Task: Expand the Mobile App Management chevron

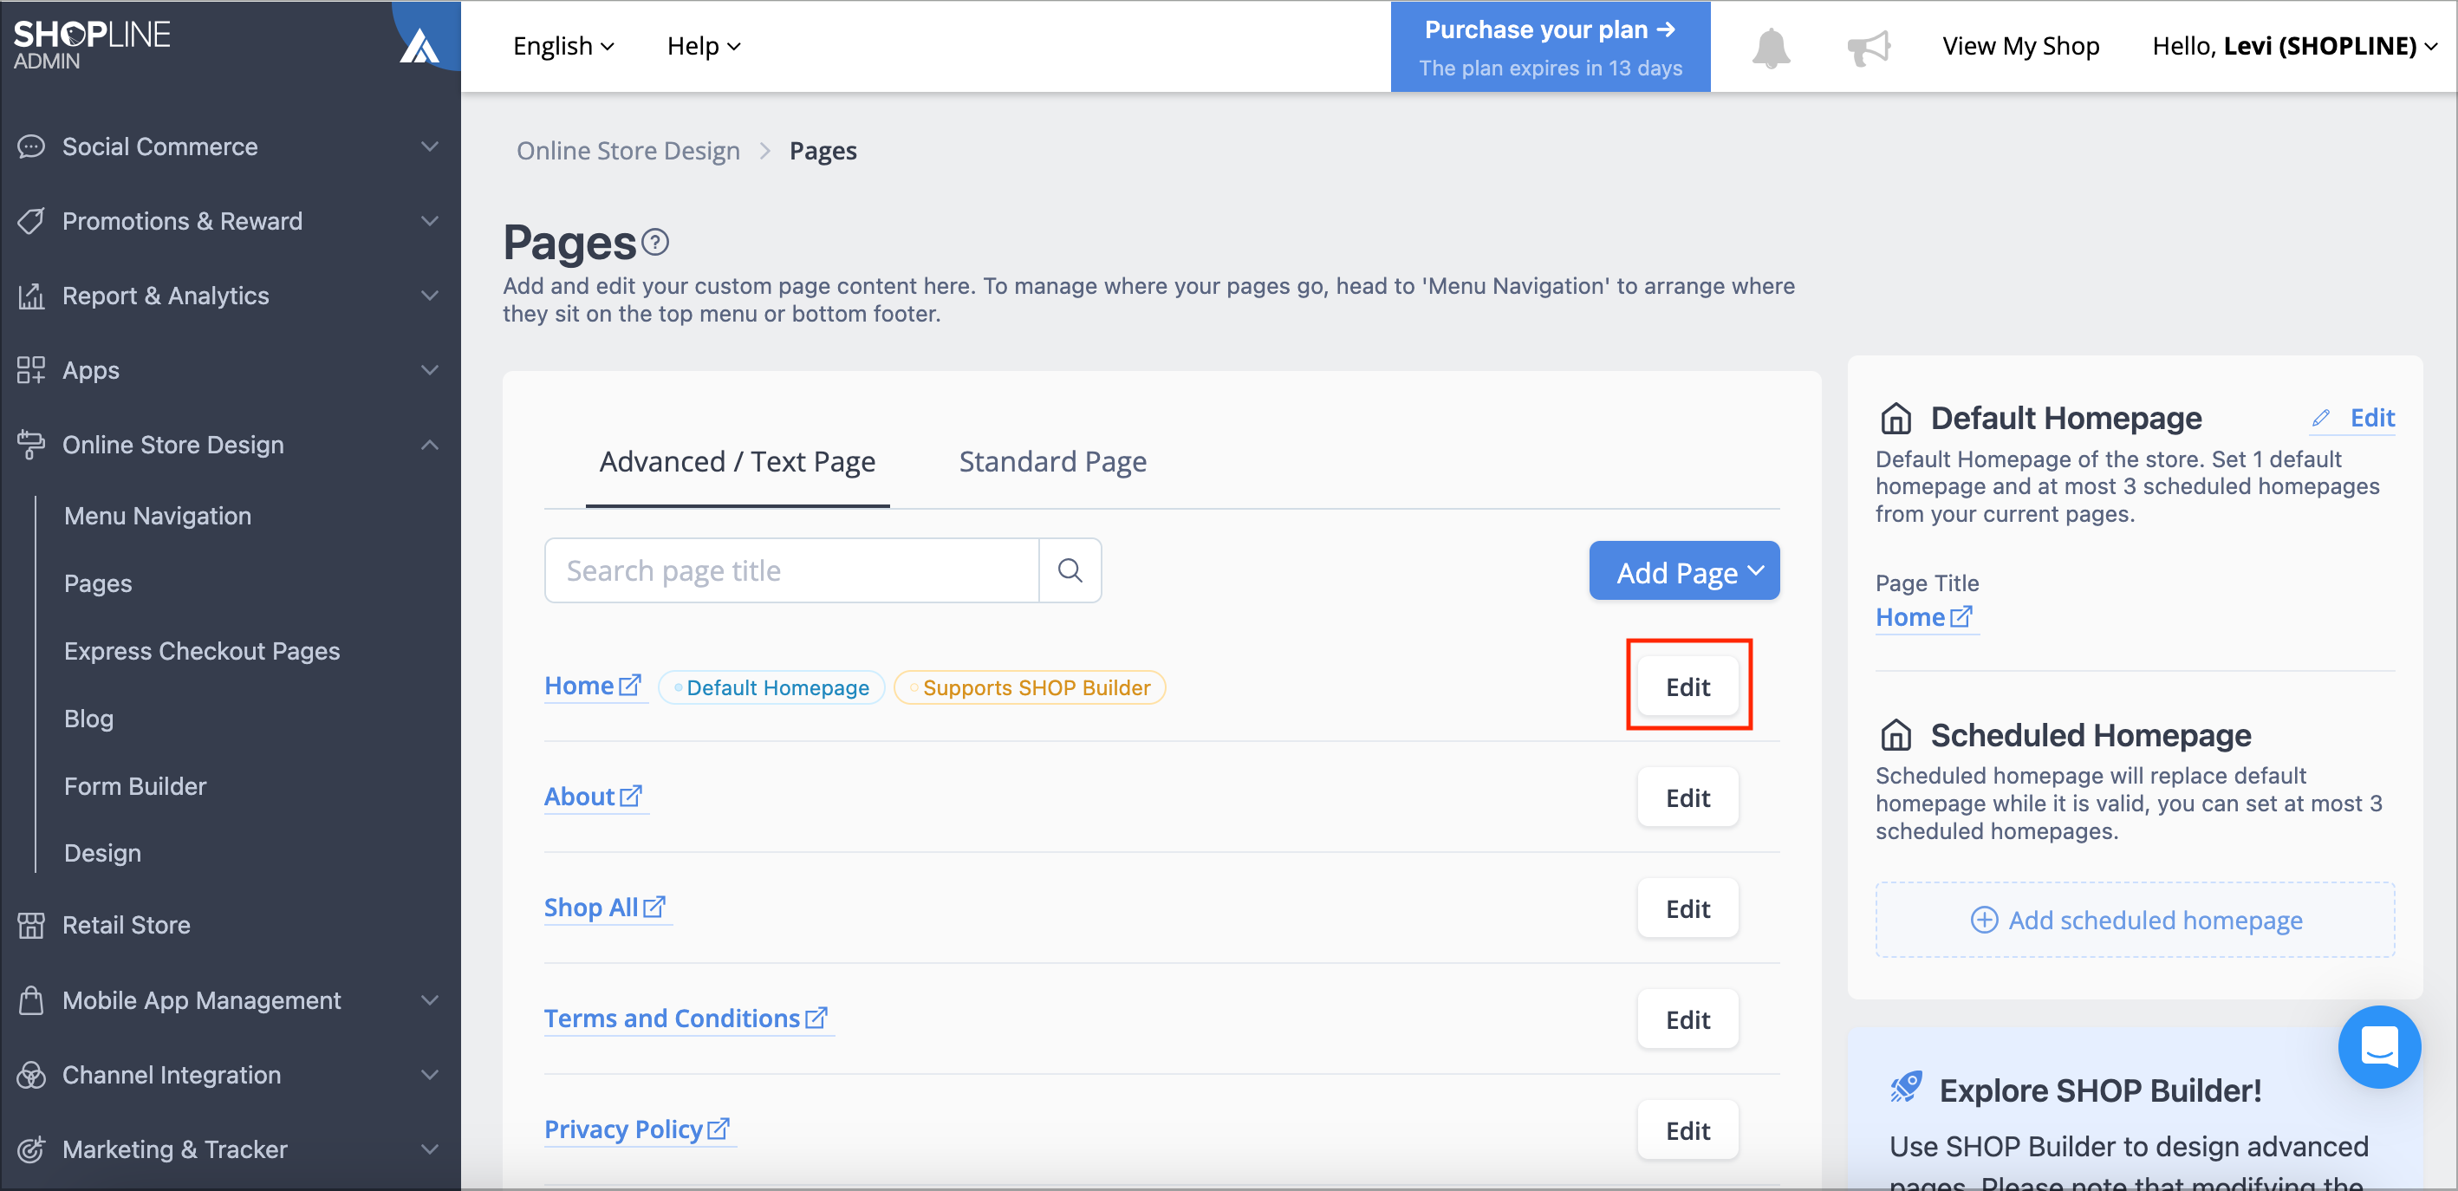Action: click(431, 1000)
